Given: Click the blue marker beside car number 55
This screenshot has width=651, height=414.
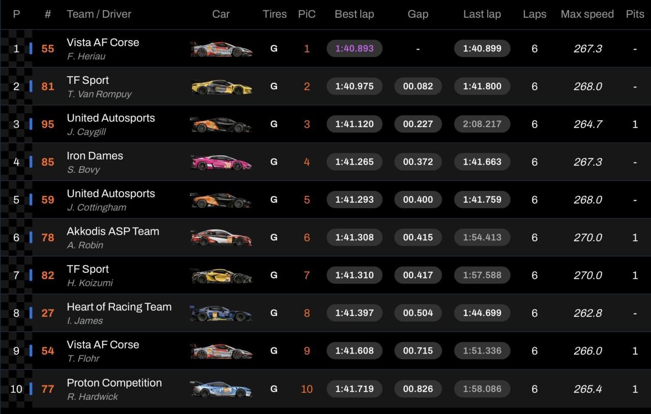Looking at the screenshot, I should click(x=31, y=49).
